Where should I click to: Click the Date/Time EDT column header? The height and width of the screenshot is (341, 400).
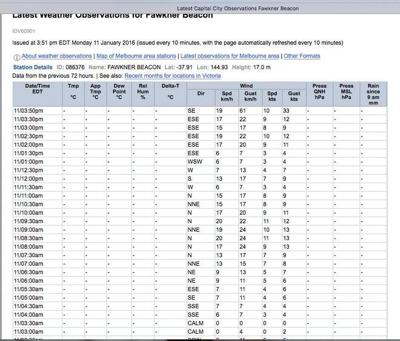[37, 94]
